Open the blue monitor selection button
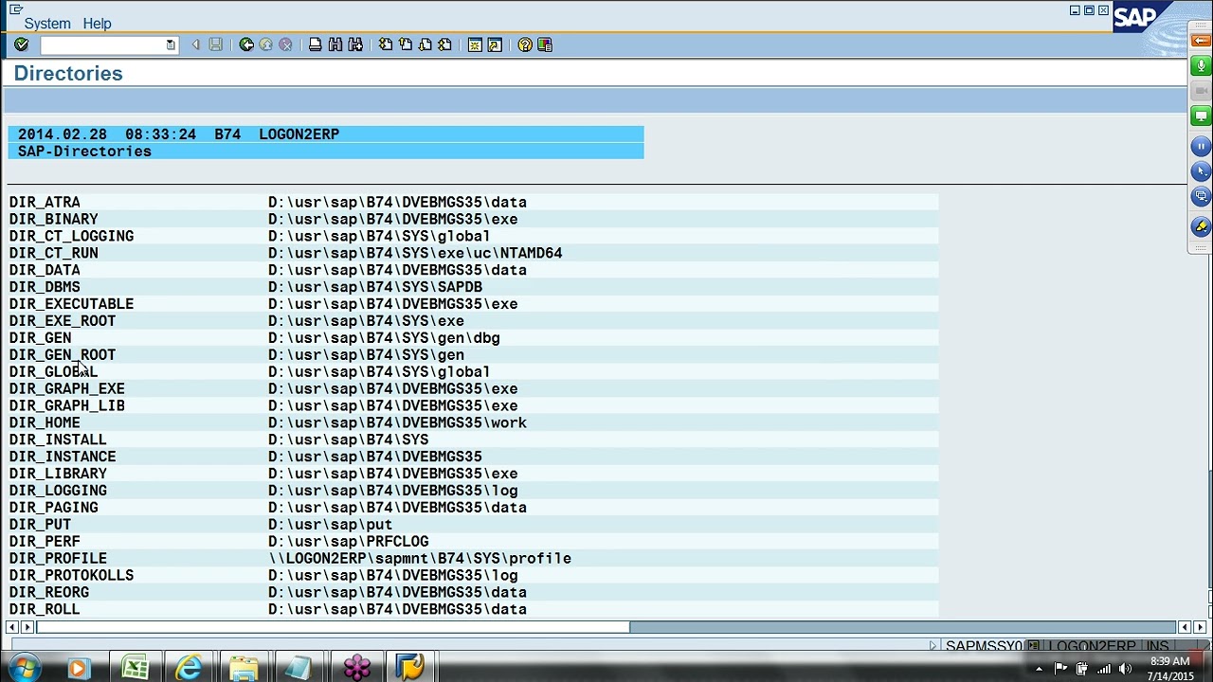Viewport: 1213px width, 682px height. [1201, 197]
